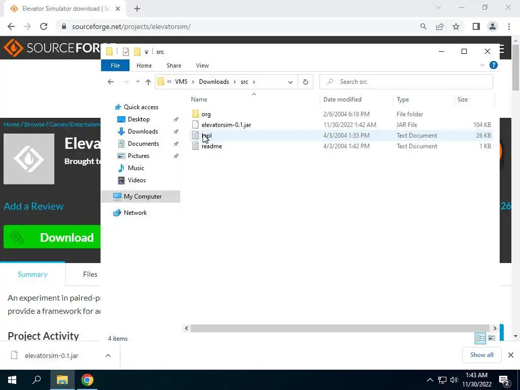The height and width of the screenshot is (390, 520).
Task: Close the Elevator Simulator tab
Action: pyautogui.click(x=118, y=9)
